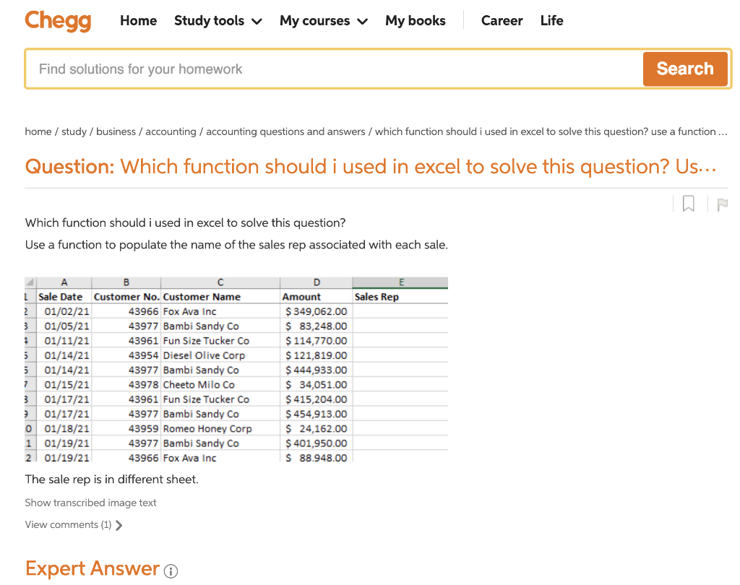Go to home via breadcrumb link

(38, 131)
